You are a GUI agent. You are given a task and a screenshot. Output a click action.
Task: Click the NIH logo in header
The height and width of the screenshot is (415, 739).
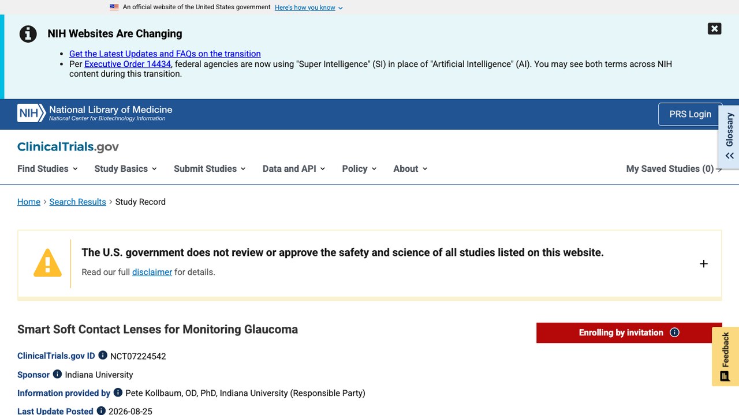31,113
